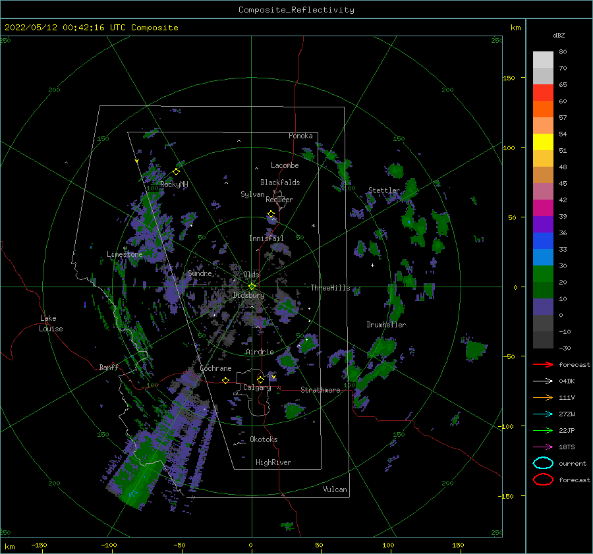The width and height of the screenshot is (593, 554).
Task: Click the red forecast arrow legend icon
Action: 543,364
